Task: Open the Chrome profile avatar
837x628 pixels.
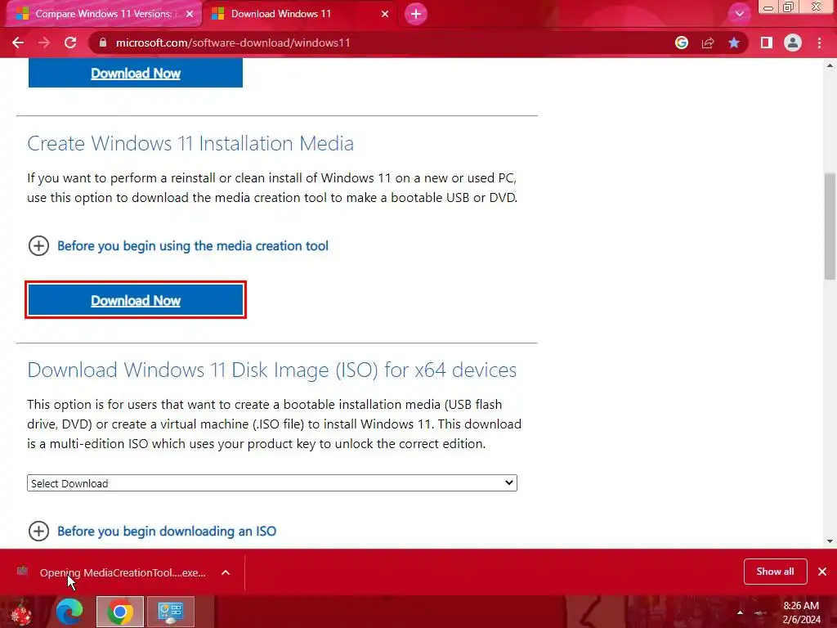Action: [x=793, y=43]
